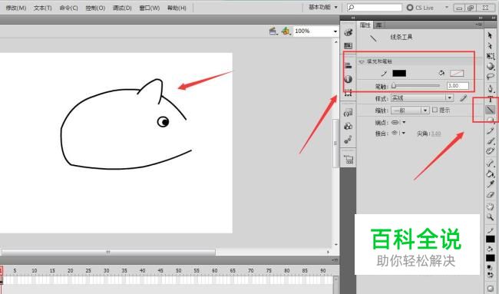This screenshot has width=499, height=294.
Task: Click the black stroke color swatch
Action: [399, 73]
